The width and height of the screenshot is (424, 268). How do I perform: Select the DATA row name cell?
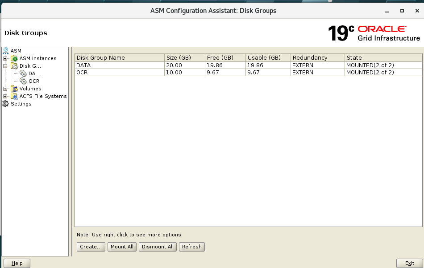coord(120,65)
